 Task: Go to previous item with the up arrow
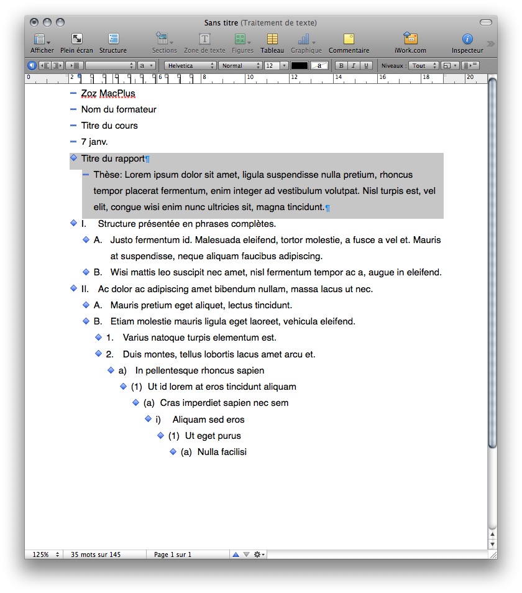click(x=236, y=554)
